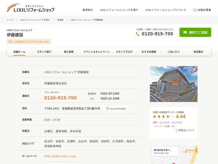Click the company name 伊藤建設株式会社
Screen dimensions: 218x164
pos(56,83)
